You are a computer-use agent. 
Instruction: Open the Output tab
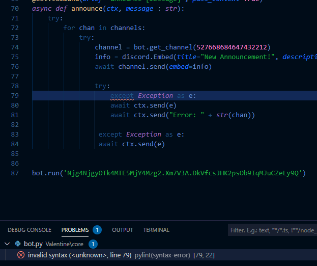pos(123,230)
